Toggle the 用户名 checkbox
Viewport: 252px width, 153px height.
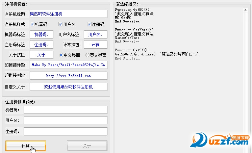coord(60,24)
